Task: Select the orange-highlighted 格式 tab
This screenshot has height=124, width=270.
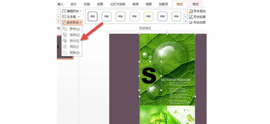Action: click(x=180, y=4)
